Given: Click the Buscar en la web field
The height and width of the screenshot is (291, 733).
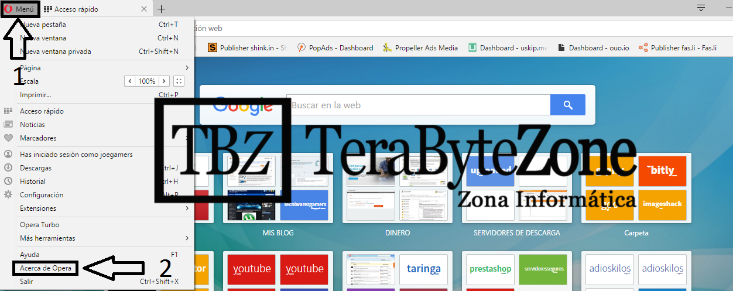Looking at the screenshot, I should (x=418, y=105).
